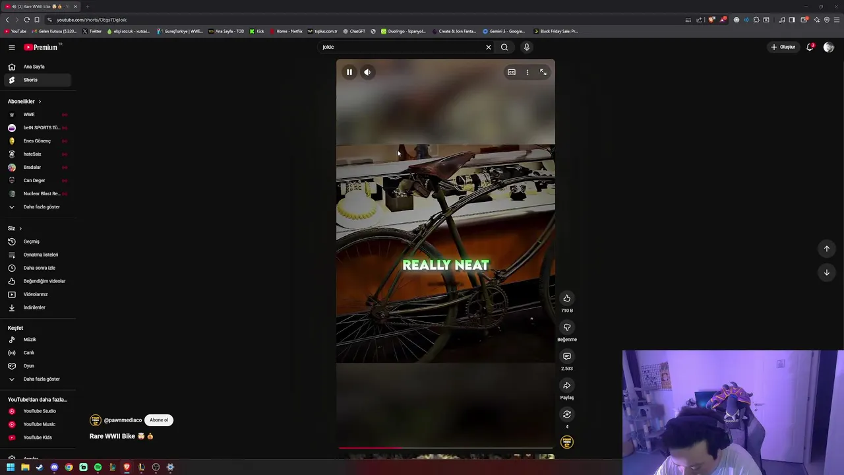
Task: Open hateSsix subscription channel
Action: point(36,154)
